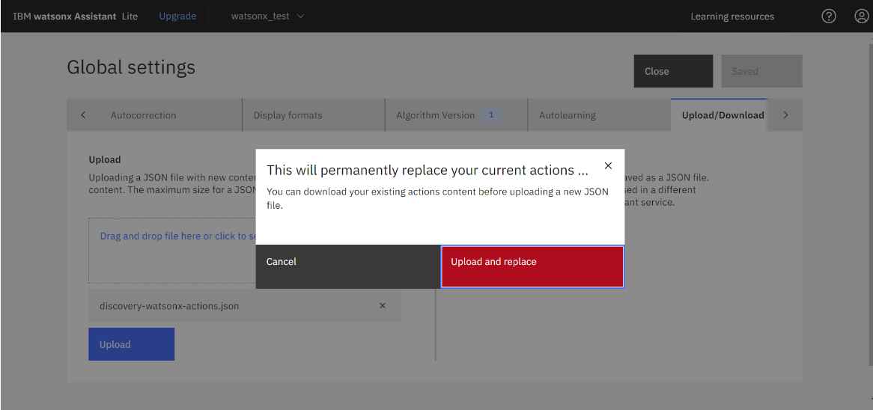Click the Global settings heading
Image resolution: width=873 pixels, height=410 pixels.
pyautogui.click(x=131, y=67)
